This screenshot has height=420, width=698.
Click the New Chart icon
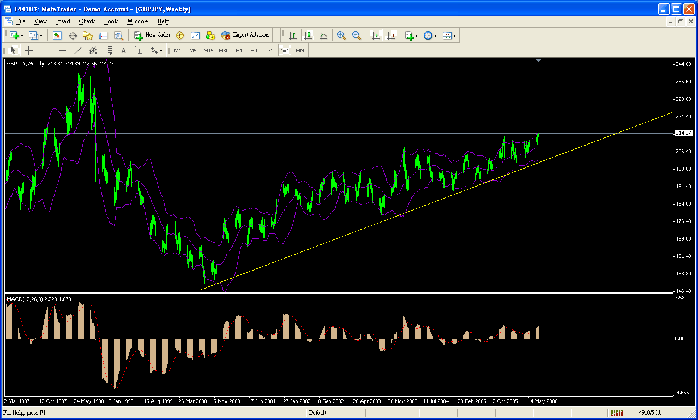coord(14,35)
